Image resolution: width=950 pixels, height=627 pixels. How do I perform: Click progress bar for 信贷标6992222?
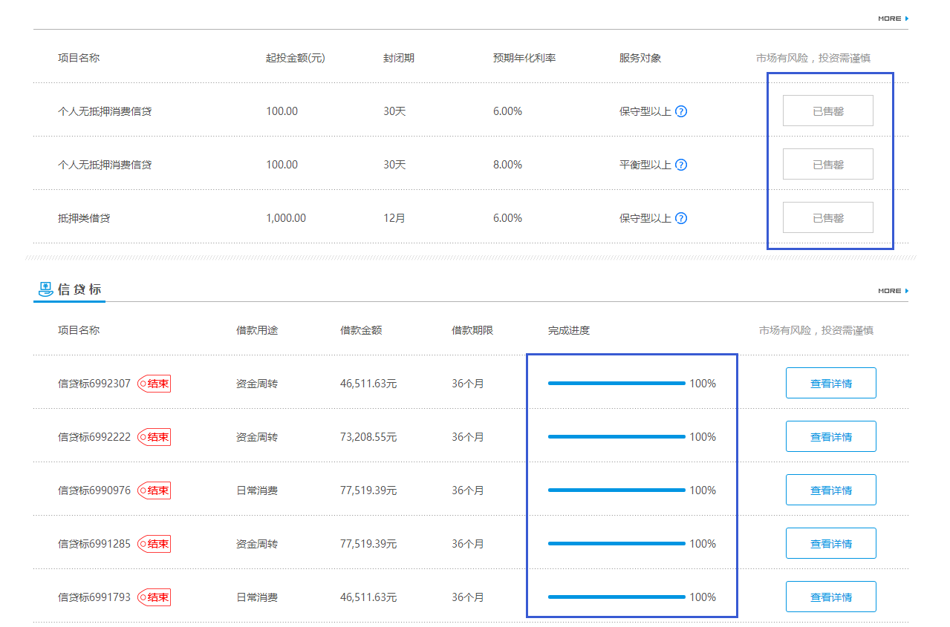pos(616,437)
